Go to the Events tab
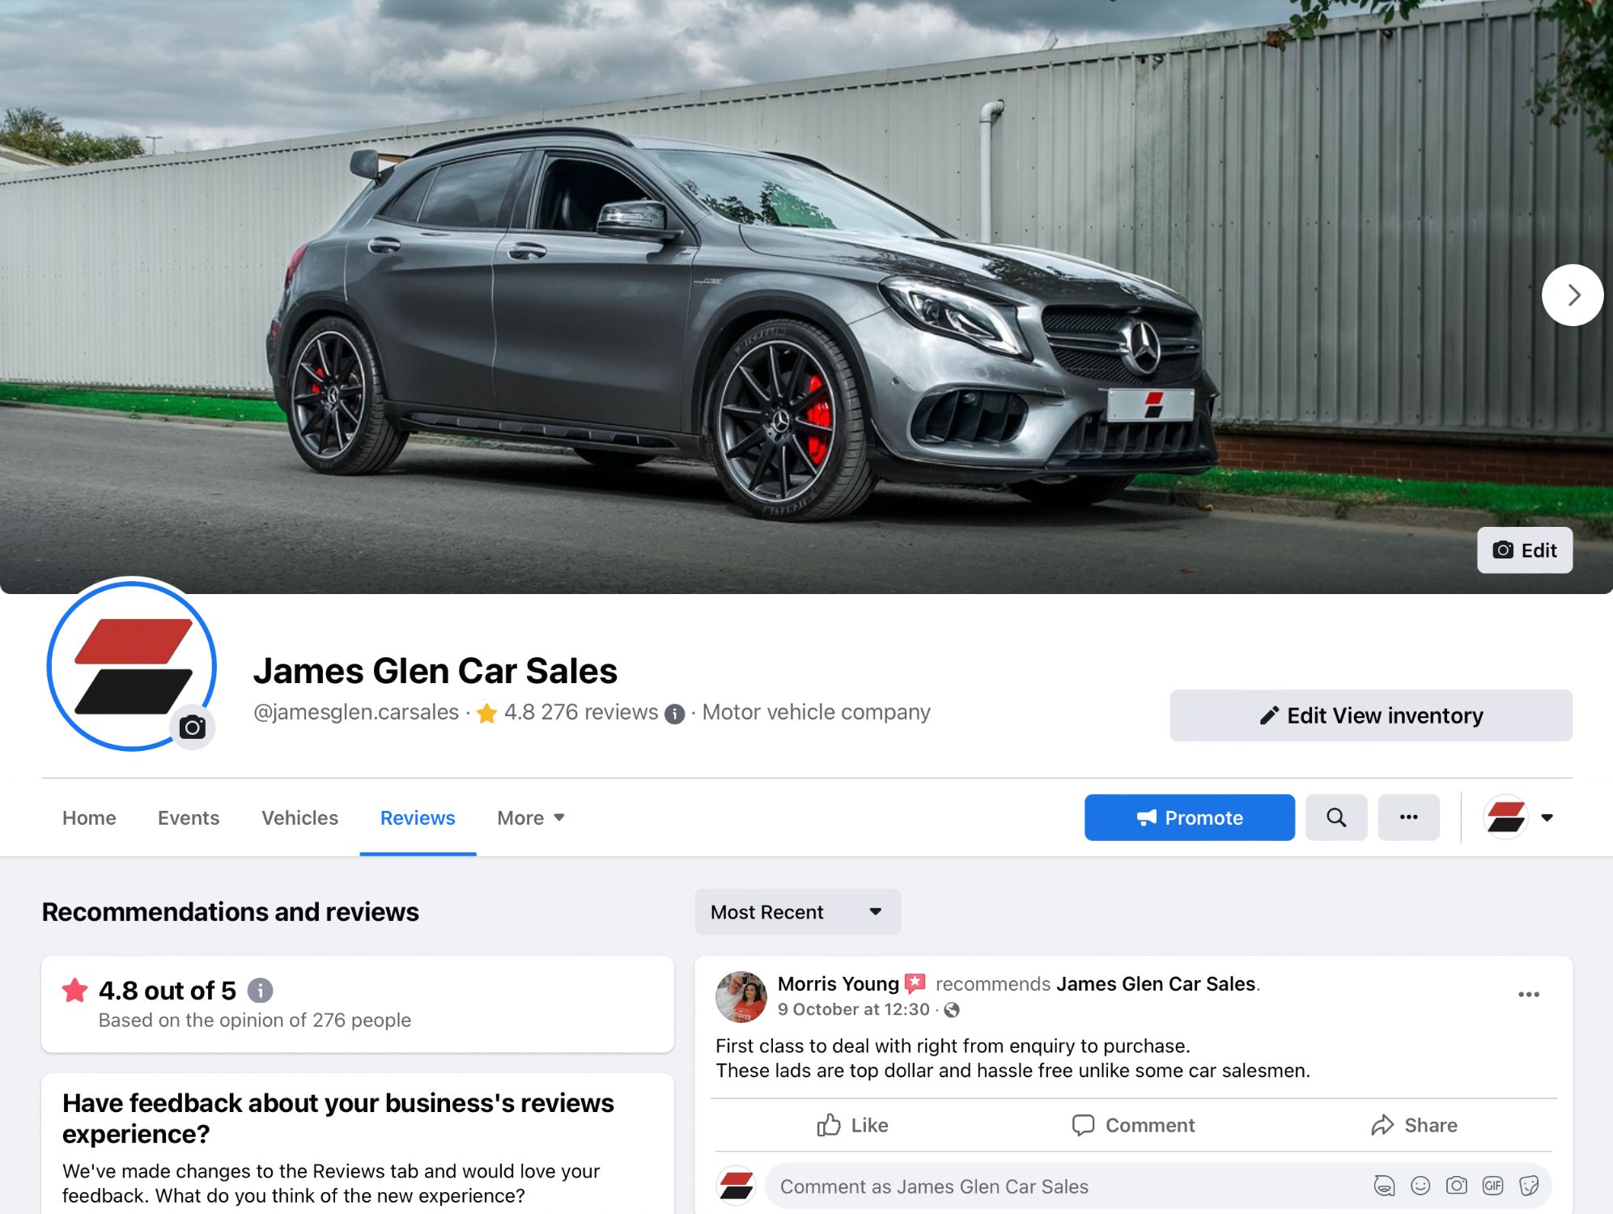Viewport: 1613px width, 1214px height. [x=189, y=818]
